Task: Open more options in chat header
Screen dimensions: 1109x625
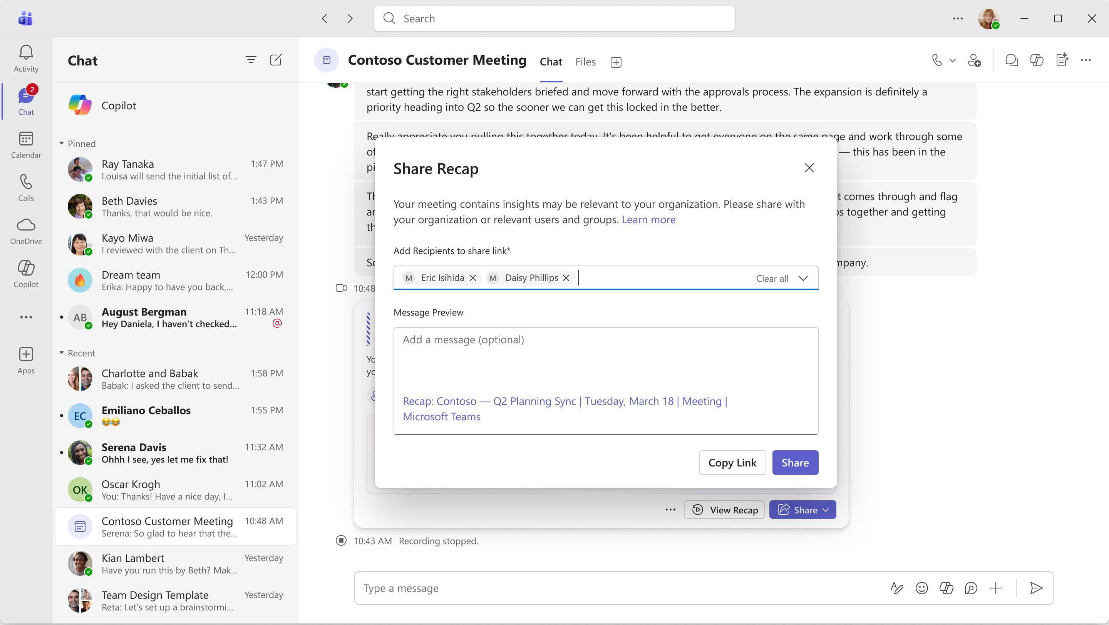Action: point(1086,60)
